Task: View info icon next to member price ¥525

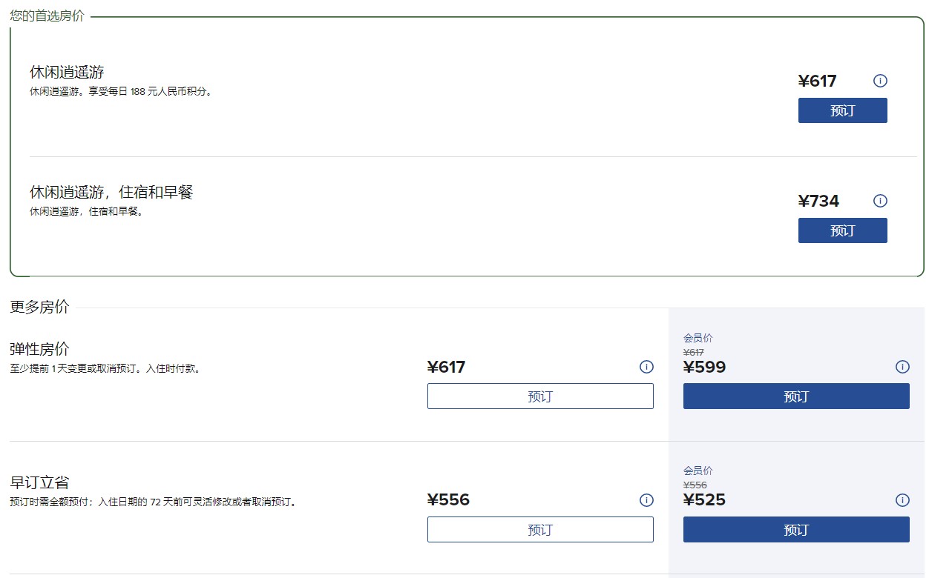Action: 902,500
